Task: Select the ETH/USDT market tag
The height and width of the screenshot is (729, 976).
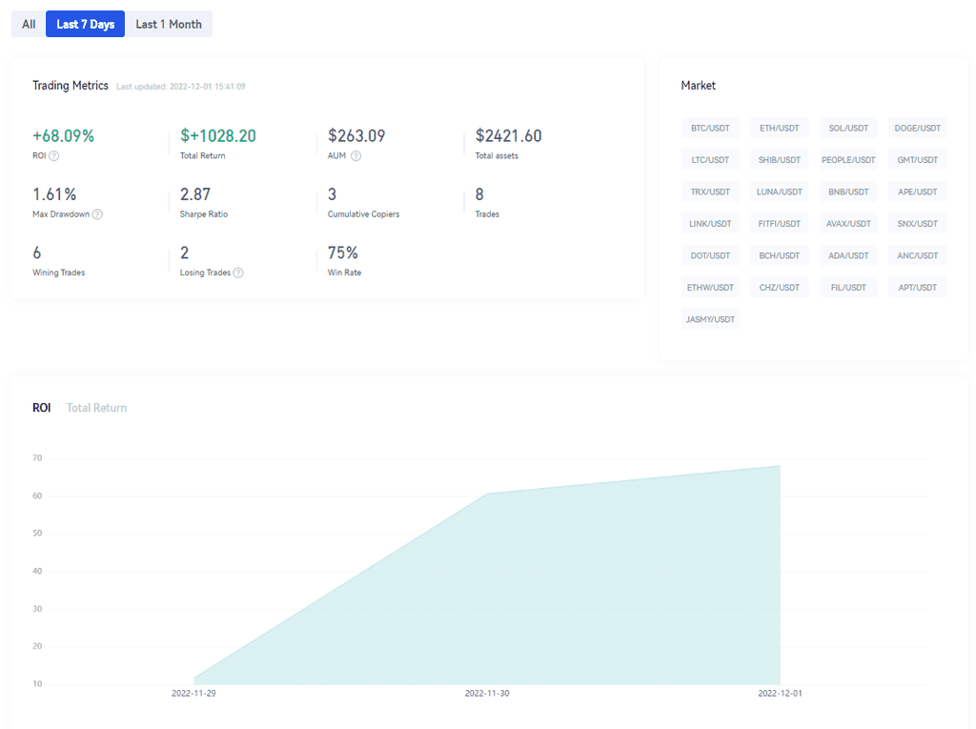Action: pos(779,128)
